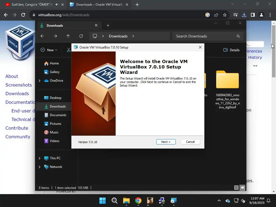Close the Downloads tab in File Explorer

[96, 25]
